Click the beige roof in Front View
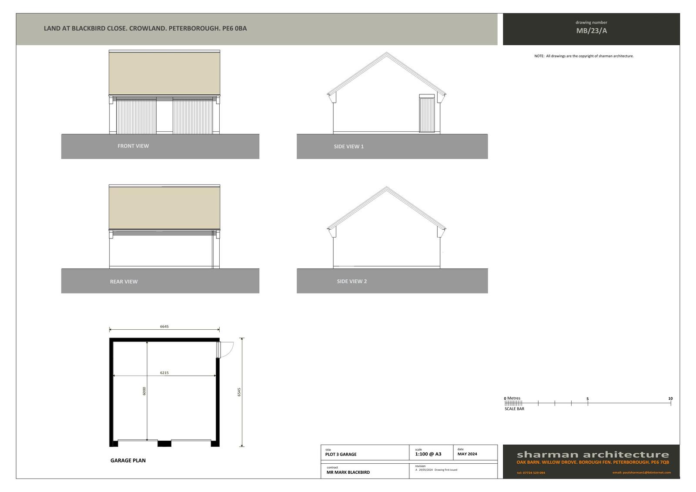696x492 pixels. (164, 73)
